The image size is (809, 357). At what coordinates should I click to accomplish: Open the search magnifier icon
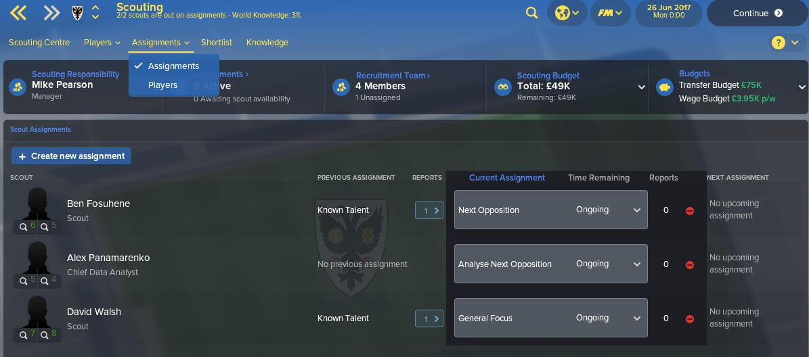531,13
